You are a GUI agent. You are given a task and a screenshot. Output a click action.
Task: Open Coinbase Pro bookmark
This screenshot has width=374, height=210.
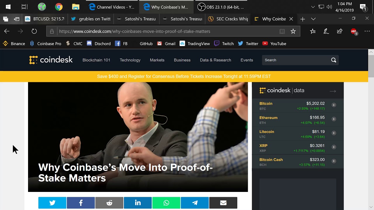point(46,44)
